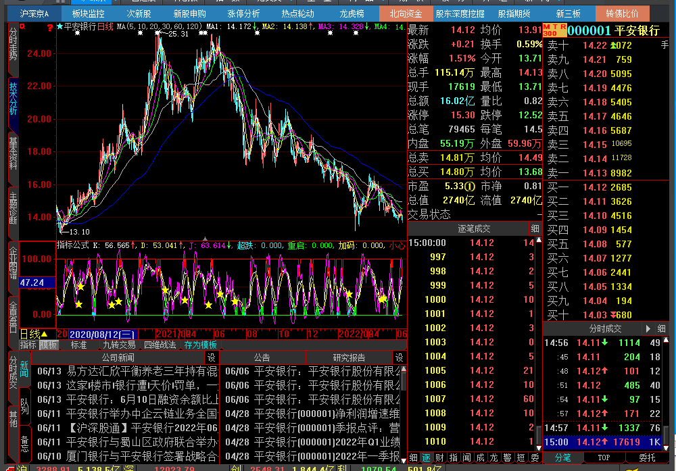Select the 四维战法 template tab
Image resolution: width=676 pixels, height=471 pixels.
[x=160, y=345]
